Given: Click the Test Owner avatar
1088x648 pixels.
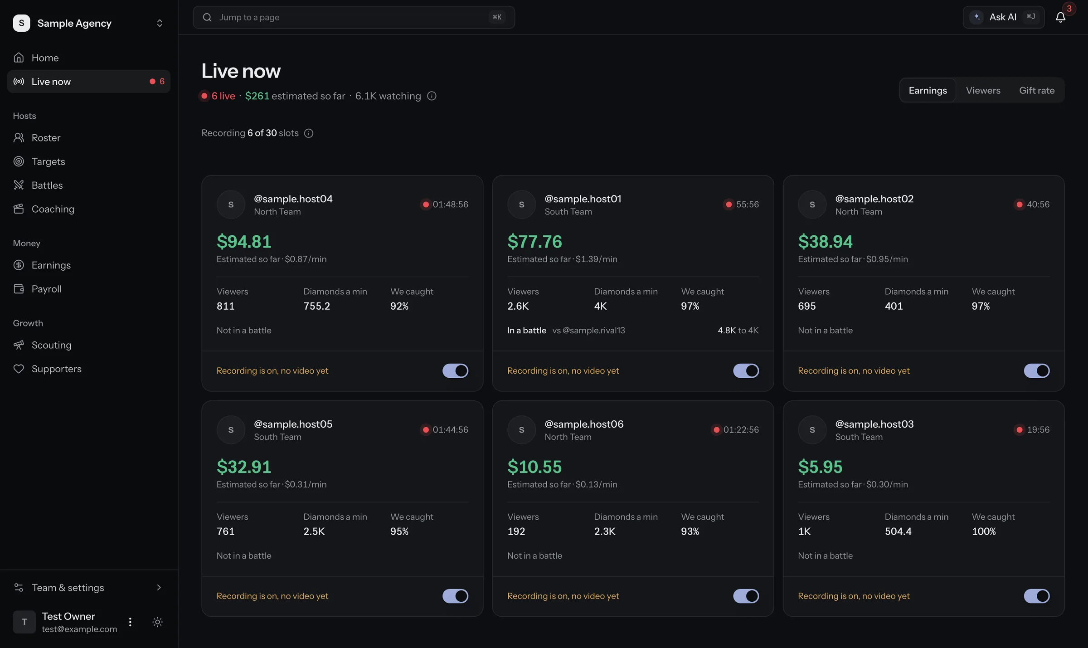Looking at the screenshot, I should pos(24,622).
